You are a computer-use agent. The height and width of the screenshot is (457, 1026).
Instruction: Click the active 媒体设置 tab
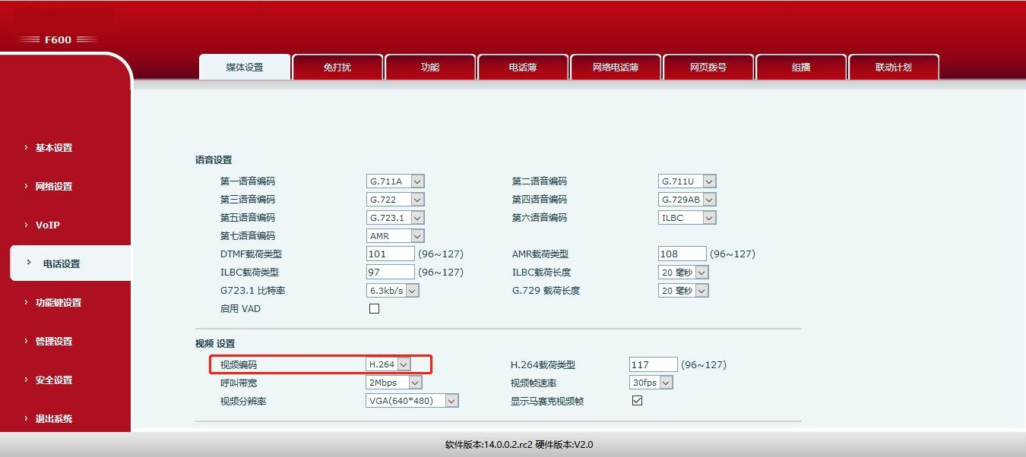pos(244,67)
